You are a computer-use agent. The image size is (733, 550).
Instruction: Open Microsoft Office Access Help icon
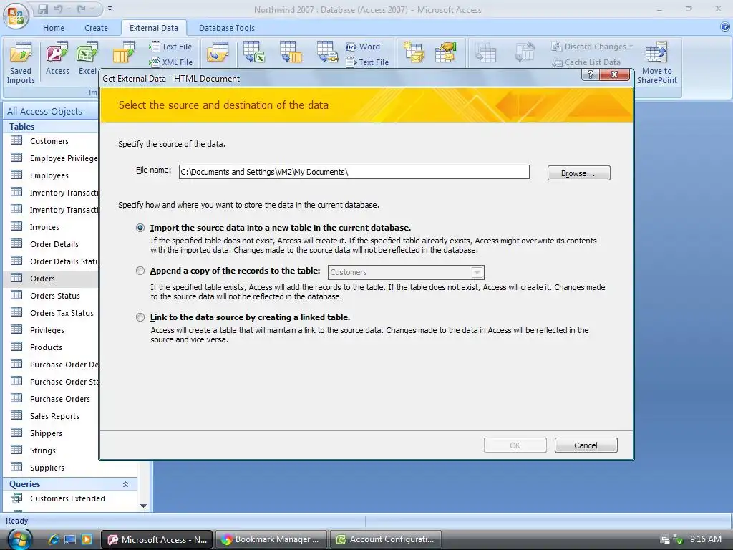[725, 27]
